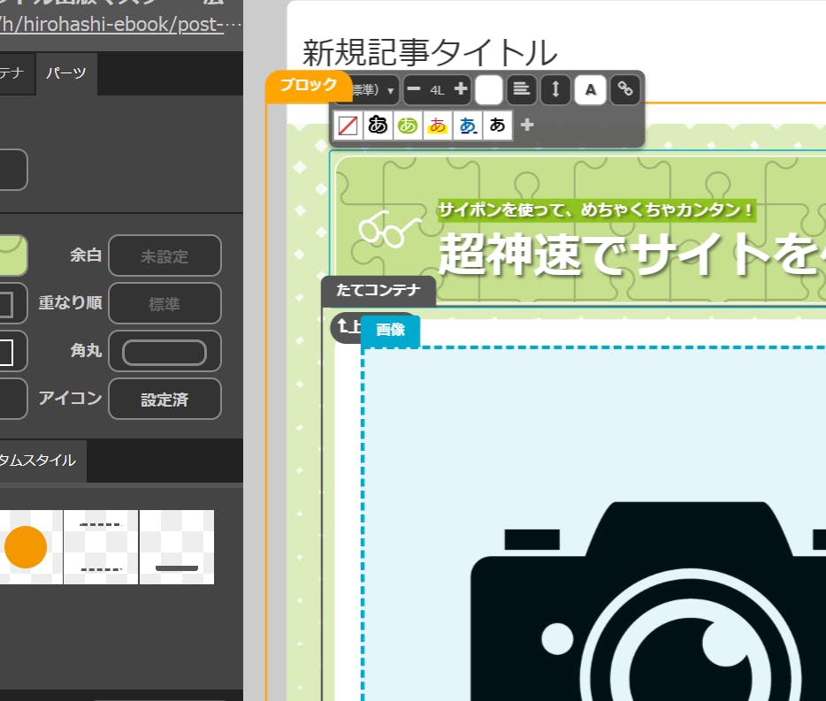This screenshot has height=701, width=826.
Task: Click the text alignment icon in block toolbar
Action: pyautogui.click(x=522, y=89)
